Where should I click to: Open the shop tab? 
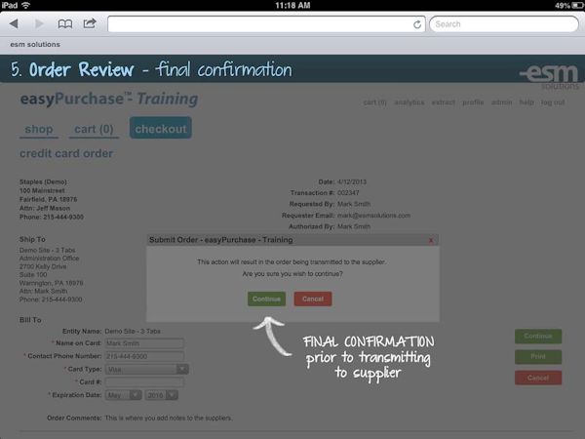pyautogui.click(x=39, y=129)
